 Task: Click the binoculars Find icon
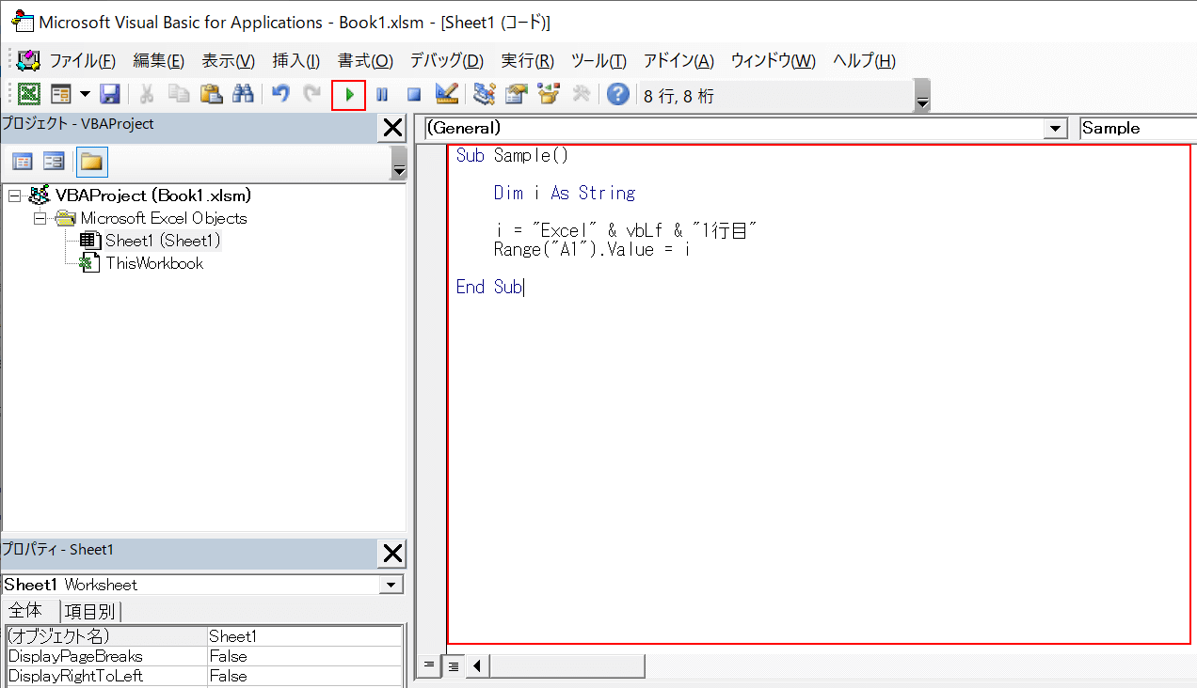(x=243, y=94)
